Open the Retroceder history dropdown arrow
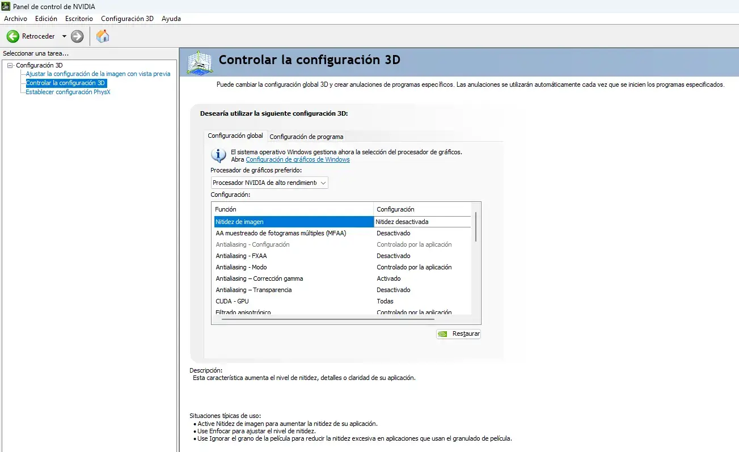Viewport: 739px width, 452px height. (x=64, y=36)
